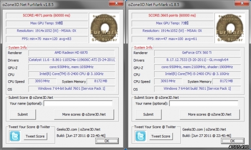Close the FurMark window showing 4971 points

point(116,3)
